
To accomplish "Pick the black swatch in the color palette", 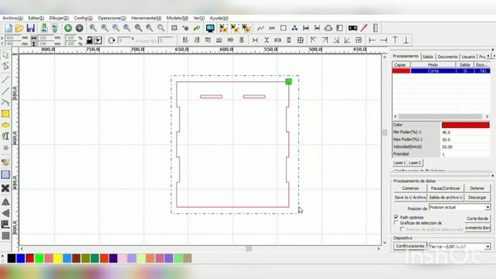I will pyautogui.click(x=12, y=258).
